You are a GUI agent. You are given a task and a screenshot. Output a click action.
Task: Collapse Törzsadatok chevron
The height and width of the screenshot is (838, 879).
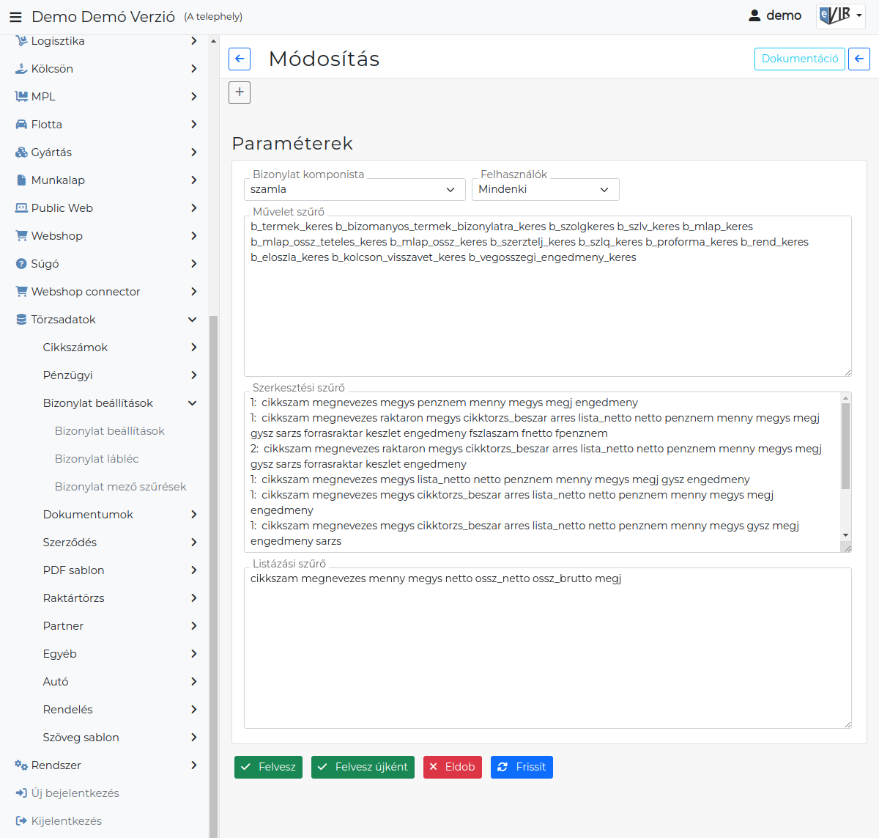[x=193, y=320]
